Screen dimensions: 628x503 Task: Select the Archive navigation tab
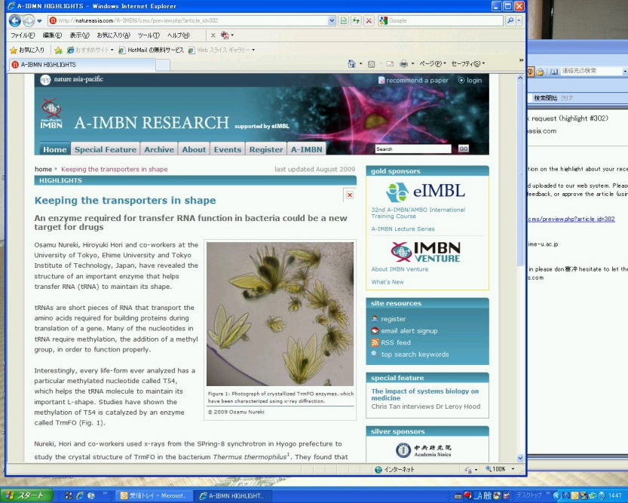pyautogui.click(x=159, y=149)
